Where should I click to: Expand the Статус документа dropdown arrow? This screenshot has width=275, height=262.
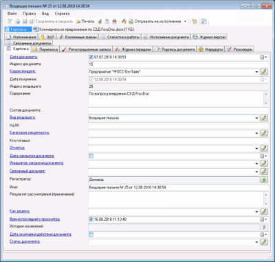pos(256,242)
